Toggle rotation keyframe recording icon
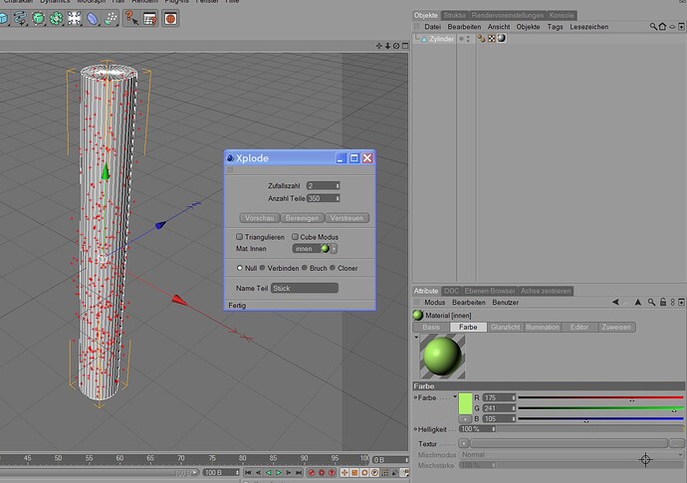687x483 pixels. pos(364,472)
